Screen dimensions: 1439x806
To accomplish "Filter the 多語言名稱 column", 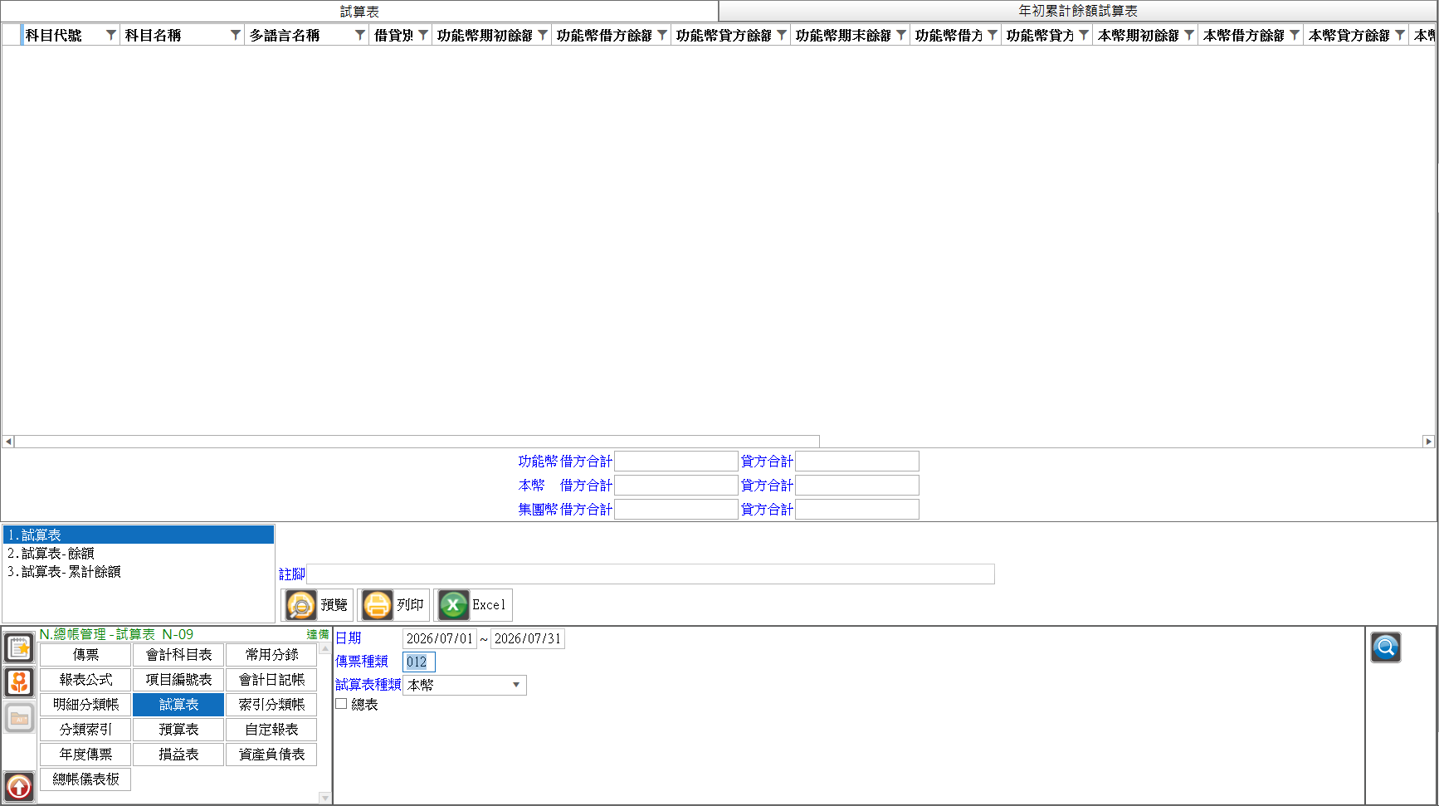I will click(359, 35).
